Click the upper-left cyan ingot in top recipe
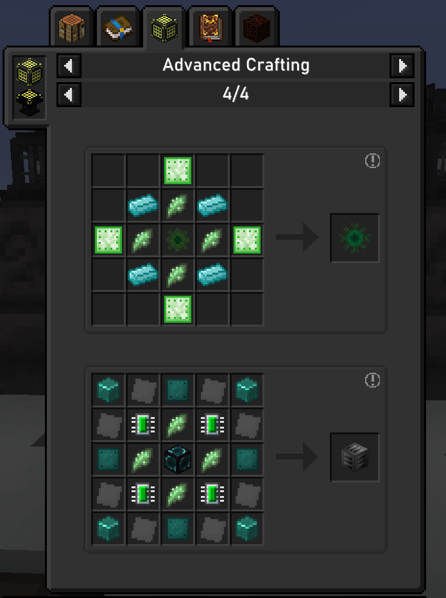The width and height of the screenshot is (446, 598). click(143, 205)
